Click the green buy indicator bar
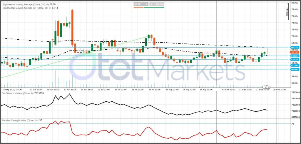Screen dimensions: 301x144 tap(154, 8)
